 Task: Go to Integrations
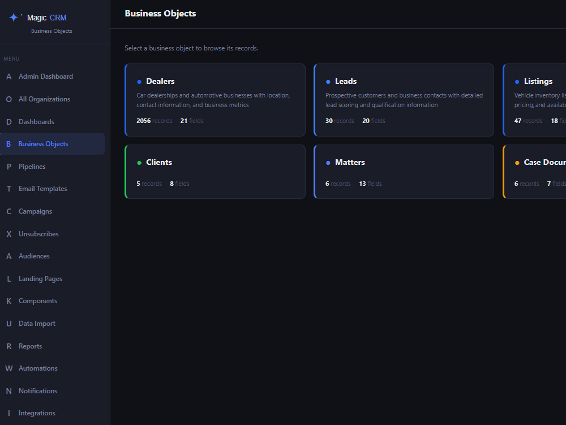click(52, 413)
